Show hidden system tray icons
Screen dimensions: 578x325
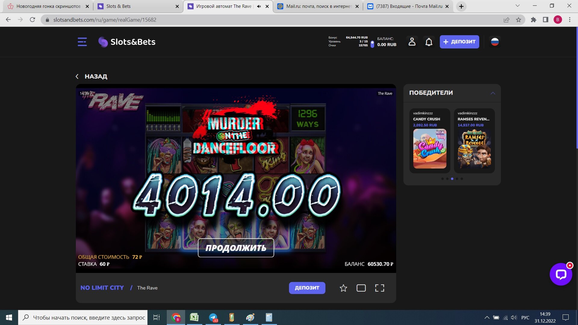click(487, 317)
